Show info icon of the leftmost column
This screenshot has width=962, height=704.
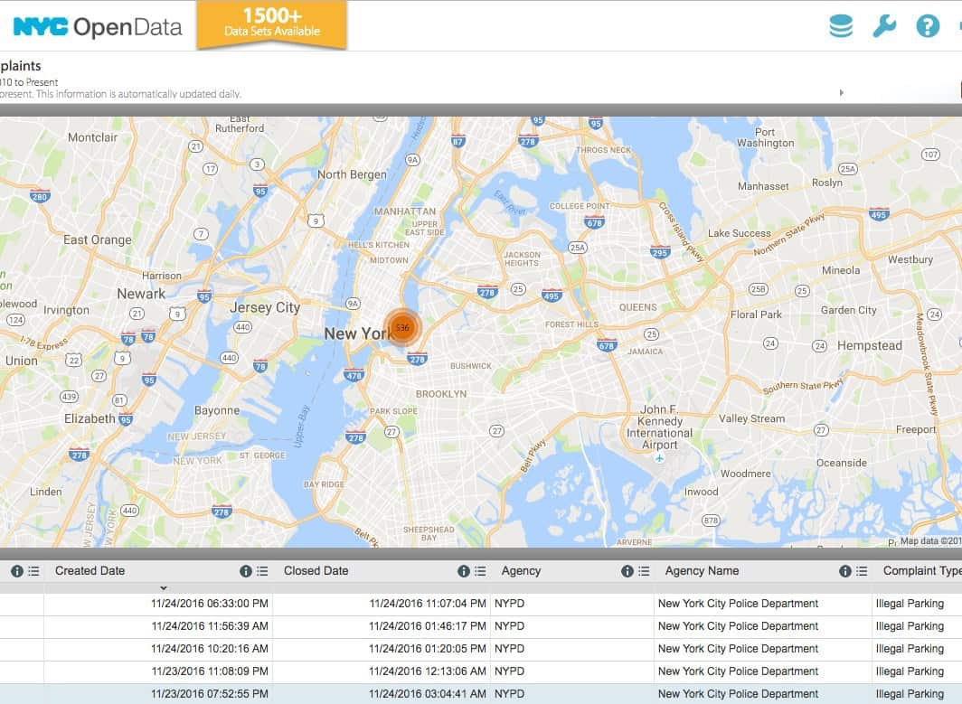[x=17, y=571]
